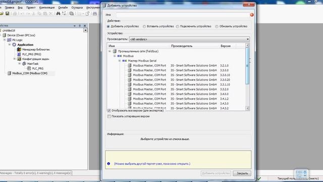
Task: Click the Messages status bar summary
Action: (x=36, y=173)
